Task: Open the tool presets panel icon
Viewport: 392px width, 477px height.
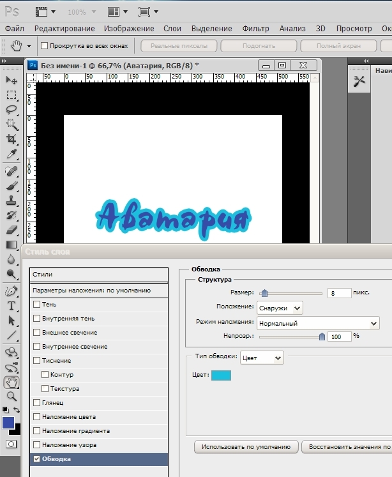Action: [359, 81]
